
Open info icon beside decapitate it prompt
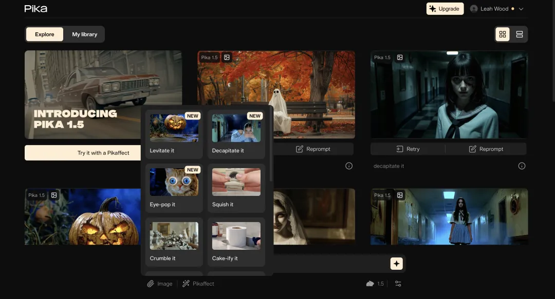522,166
